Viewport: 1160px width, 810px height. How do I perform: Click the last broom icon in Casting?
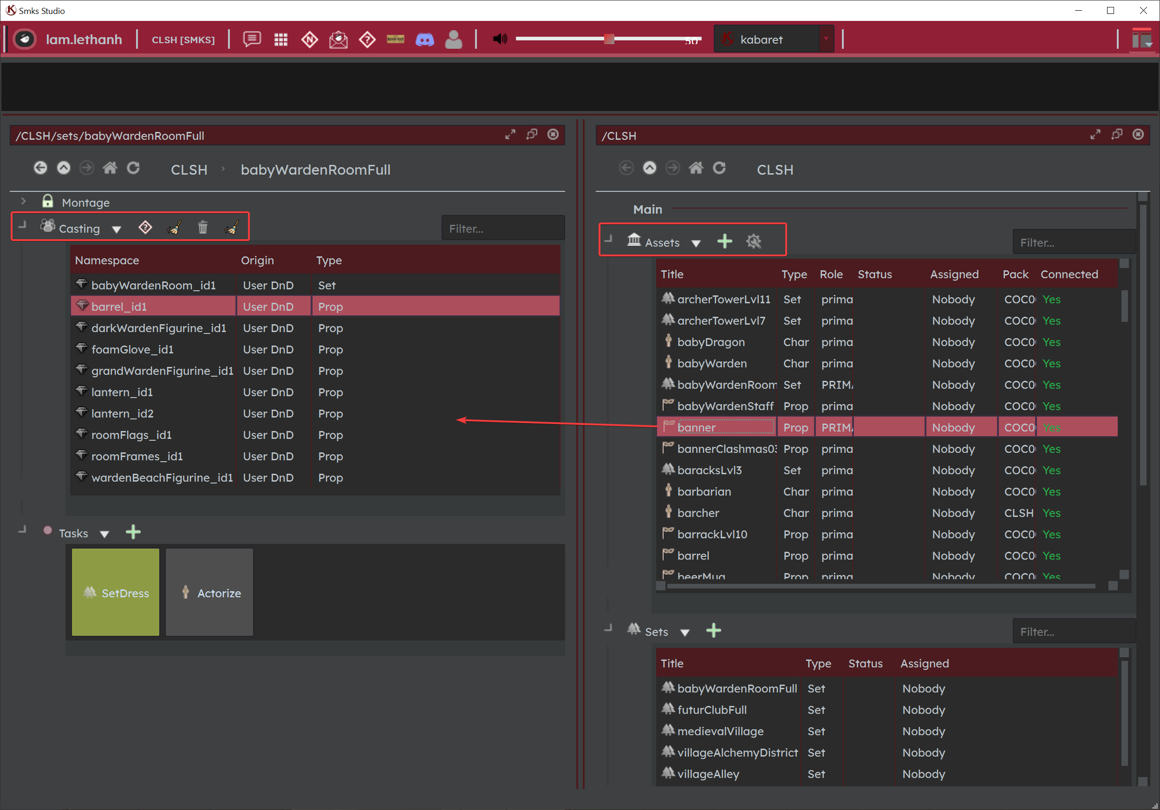pyautogui.click(x=231, y=228)
